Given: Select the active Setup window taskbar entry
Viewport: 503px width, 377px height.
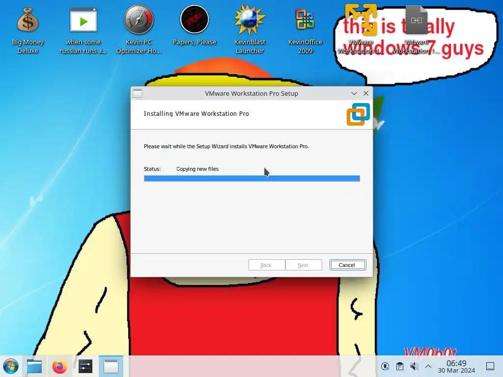Looking at the screenshot, I should coord(111,366).
